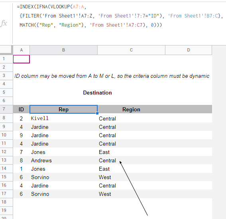Select Sorvino in row 17
The width and height of the screenshot is (226, 219).
tap(63, 194)
